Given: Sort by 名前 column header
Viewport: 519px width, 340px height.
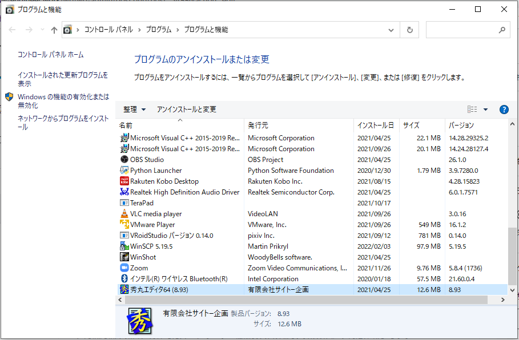Looking at the screenshot, I should coord(180,126).
